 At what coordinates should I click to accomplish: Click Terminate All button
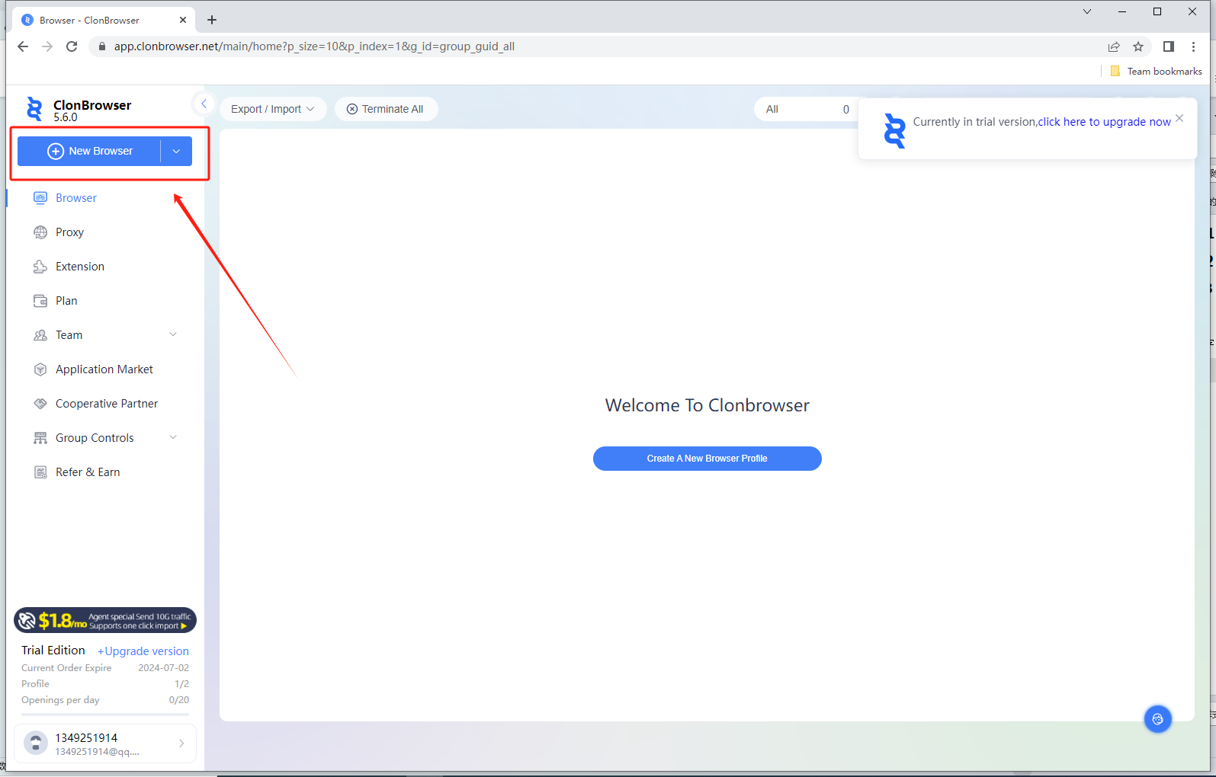(x=386, y=109)
